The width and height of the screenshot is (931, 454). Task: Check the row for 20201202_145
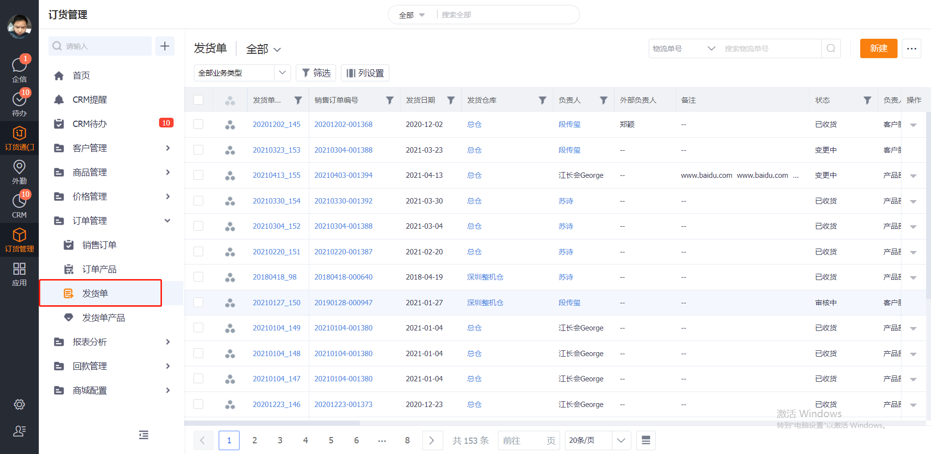(x=198, y=124)
